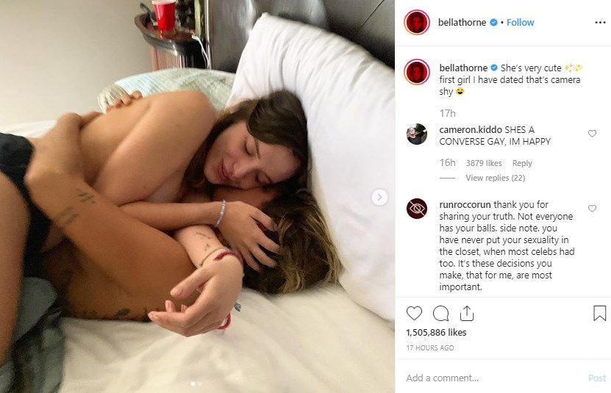Open the bellathorne header profile picture
This screenshot has width=611, height=393.
pyautogui.click(x=417, y=22)
